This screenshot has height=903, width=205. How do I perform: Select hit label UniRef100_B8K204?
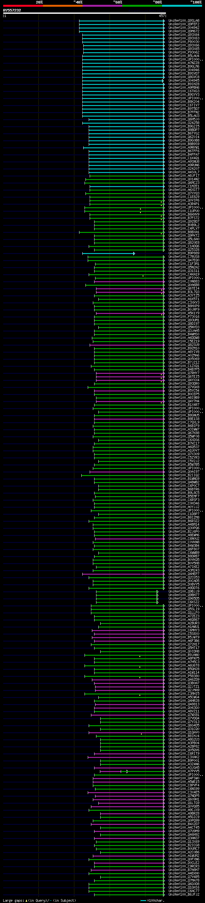184,102
